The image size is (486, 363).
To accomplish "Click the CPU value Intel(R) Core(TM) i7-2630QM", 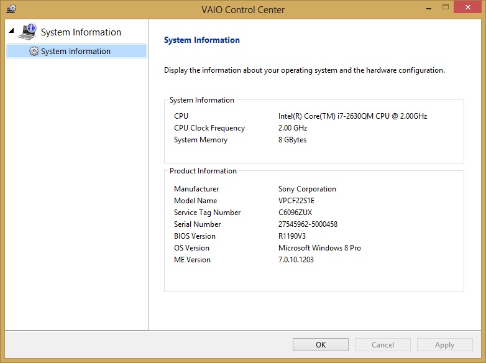I will (353, 116).
